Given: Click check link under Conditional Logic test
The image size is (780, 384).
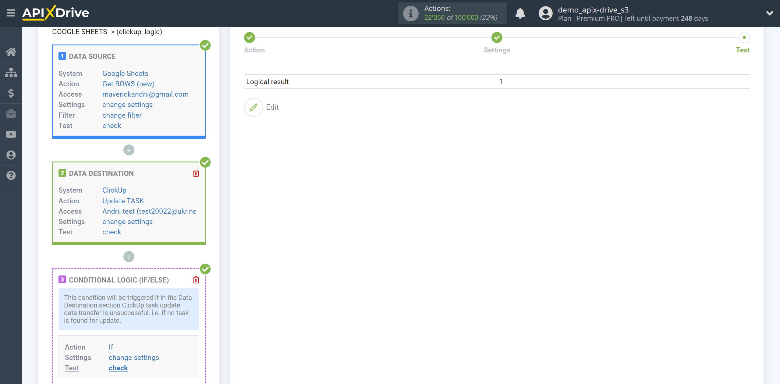Looking at the screenshot, I should 119,368.
